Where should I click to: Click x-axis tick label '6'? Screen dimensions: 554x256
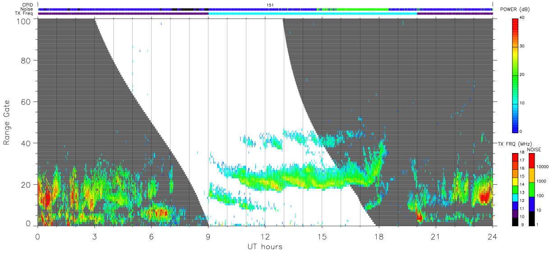click(x=151, y=237)
